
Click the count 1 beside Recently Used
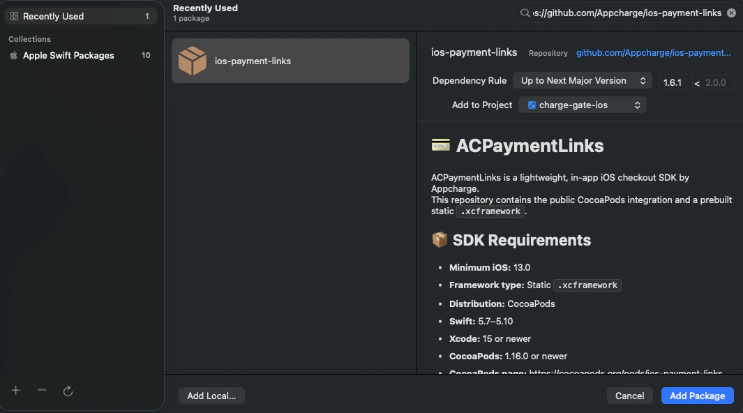click(147, 16)
